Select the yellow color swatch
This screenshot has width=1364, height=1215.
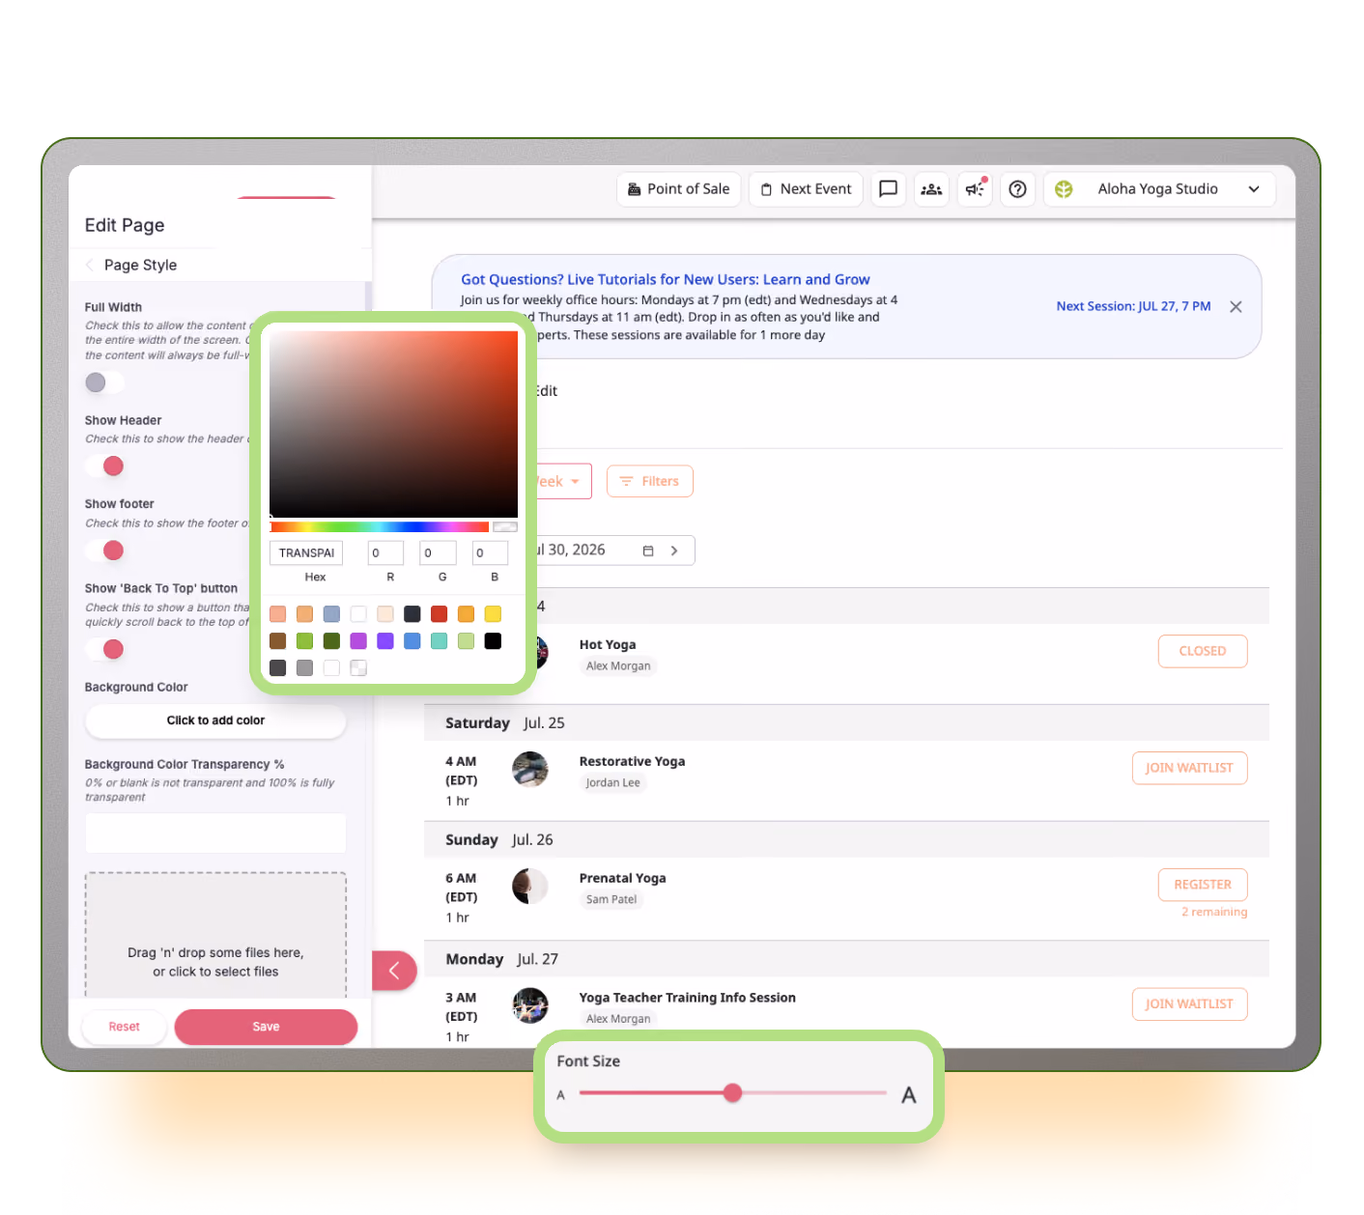(x=493, y=614)
